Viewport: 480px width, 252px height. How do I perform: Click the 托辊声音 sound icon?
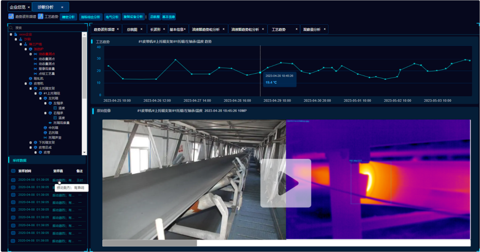45,137
